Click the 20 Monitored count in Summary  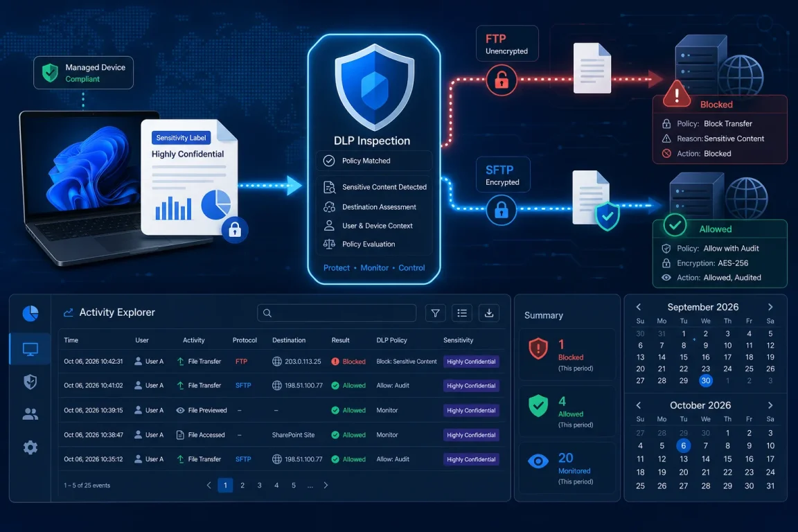(x=565, y=458)
